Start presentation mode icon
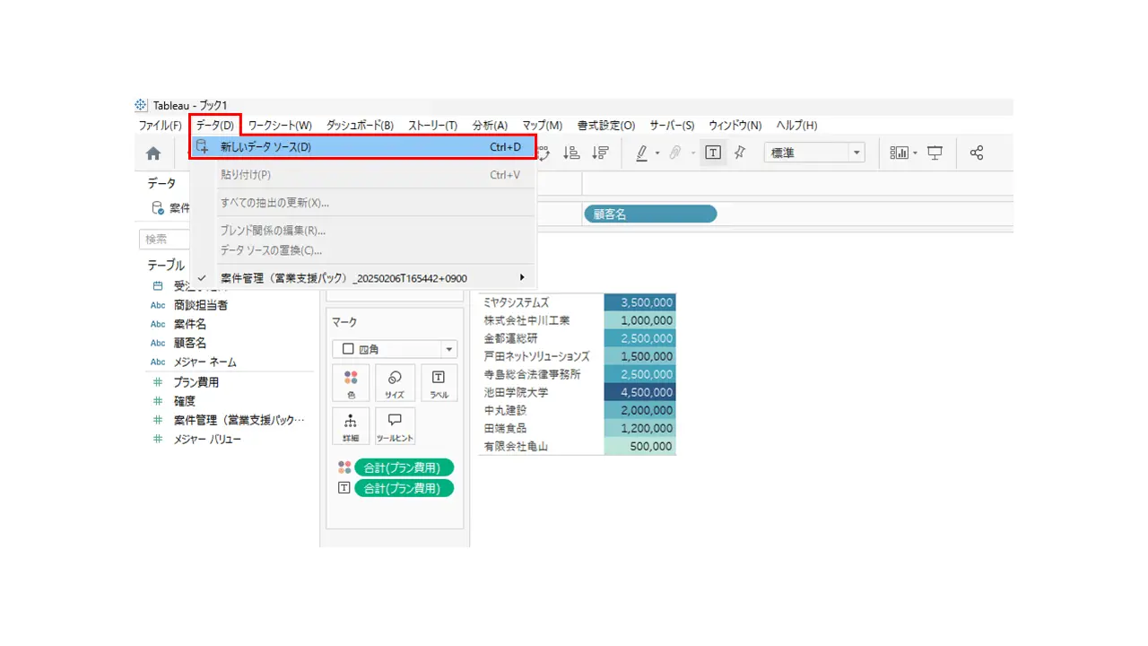Viewport: 1148px width, 646px height. [935, 153]
